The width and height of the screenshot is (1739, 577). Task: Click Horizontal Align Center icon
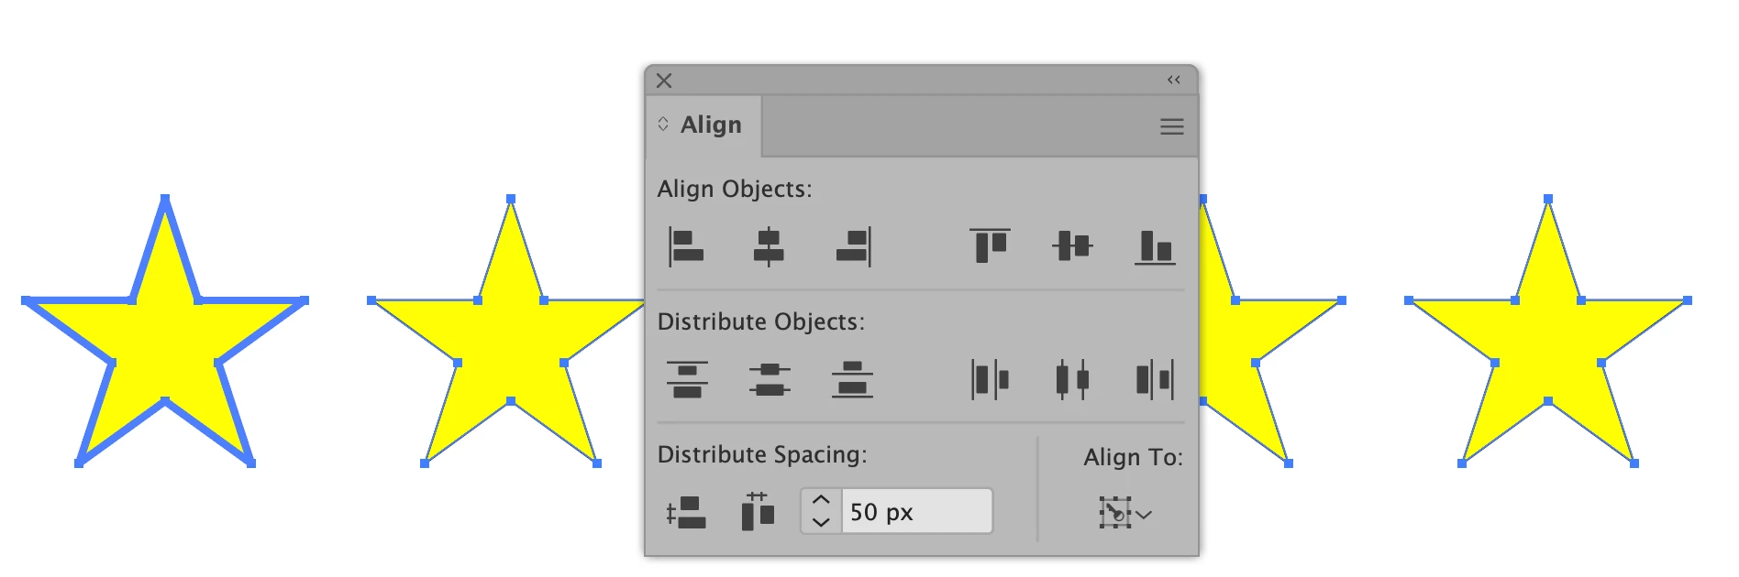click(x=769, y=247)
